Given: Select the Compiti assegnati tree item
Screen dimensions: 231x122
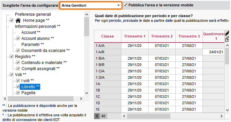Looking at the screenshot, I should [41, 69].
